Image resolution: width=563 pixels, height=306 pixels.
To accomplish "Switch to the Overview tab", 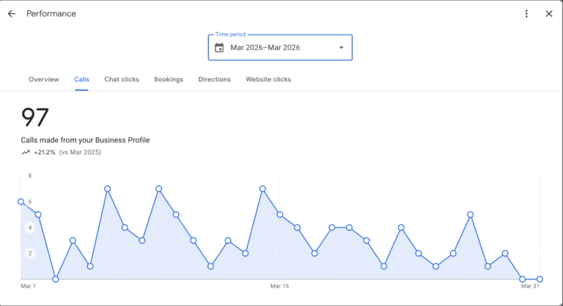I will pyautogui.click(x=43, y=79).
